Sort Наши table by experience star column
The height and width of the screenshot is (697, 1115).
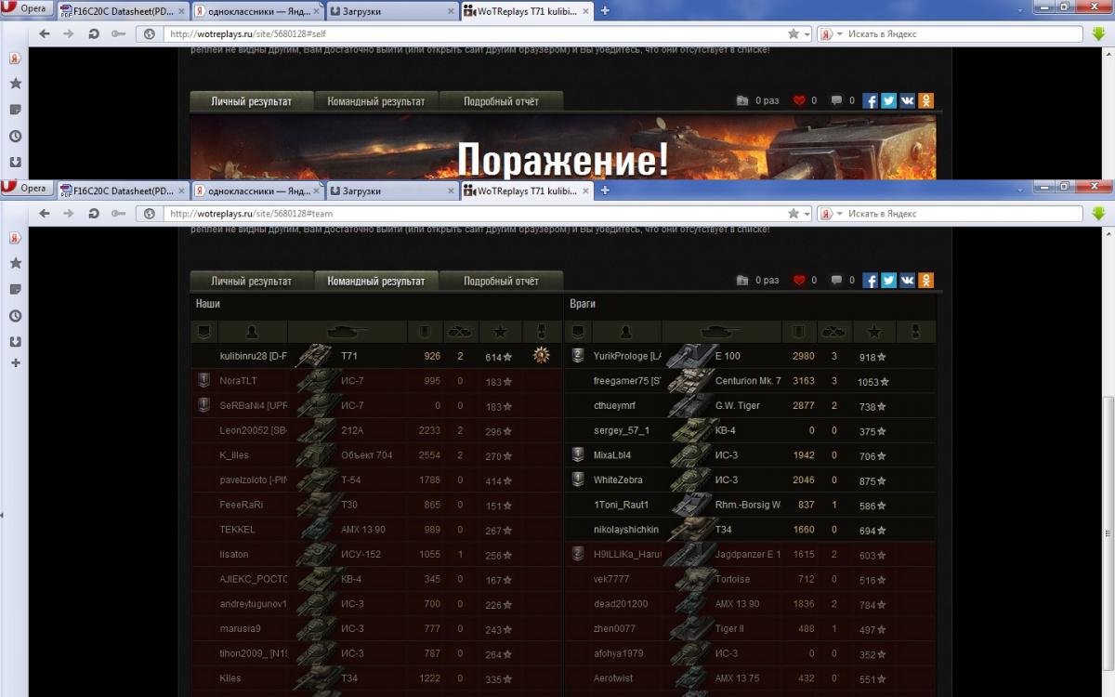tap(500, 332)
